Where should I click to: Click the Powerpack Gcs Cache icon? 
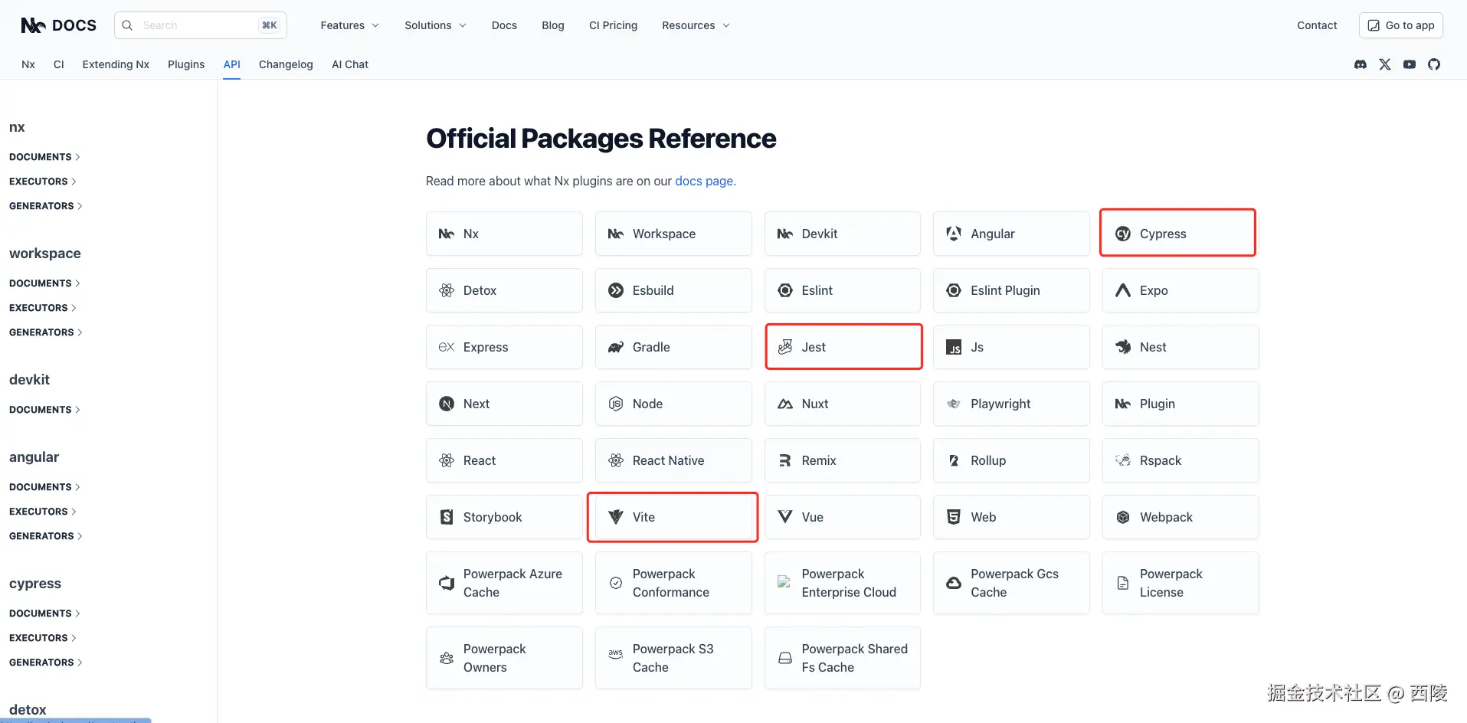coord(954,583)
